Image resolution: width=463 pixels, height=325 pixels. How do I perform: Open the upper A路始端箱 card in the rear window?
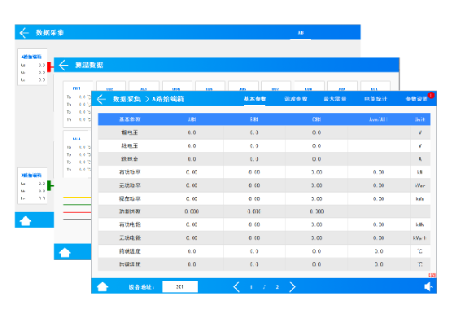pyautogui.click(x=33, y=67)
